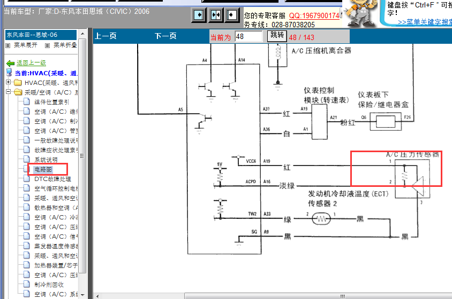Screen dimensions: 452x299
Task: Go to 上一页 previous page
Action: point(106,36)
